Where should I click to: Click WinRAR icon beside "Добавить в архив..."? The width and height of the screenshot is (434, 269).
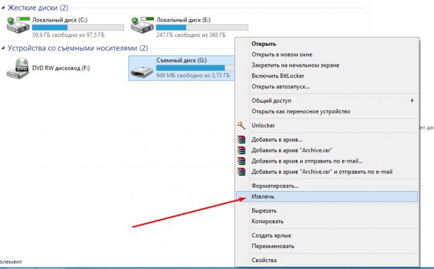click(x=242, y=140)
